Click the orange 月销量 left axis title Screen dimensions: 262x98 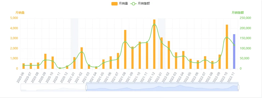[x=20, y=12]
